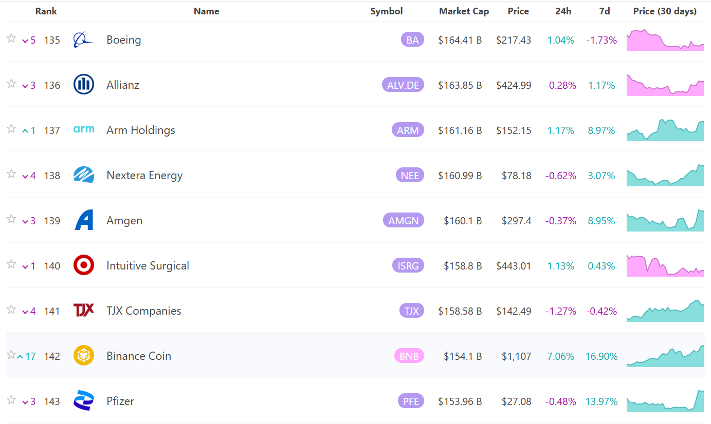Image resolution: width=711 pixels, height=424 pixels.
Task: Click the Amgen logo icon
Action: point(83,220)
